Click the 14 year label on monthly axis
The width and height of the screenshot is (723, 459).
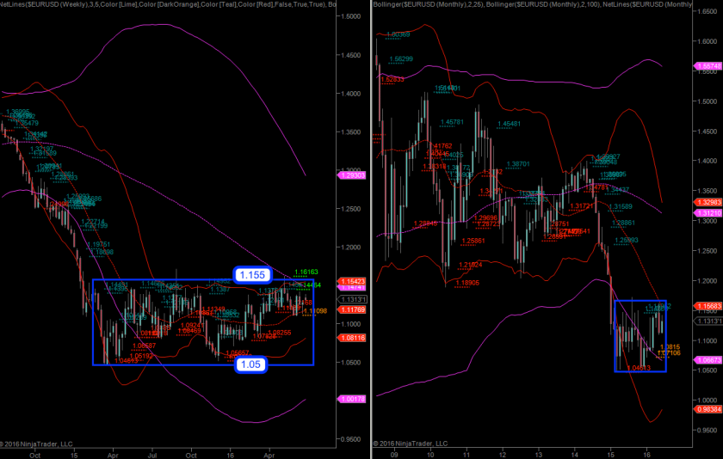click(x=575, y=454)
